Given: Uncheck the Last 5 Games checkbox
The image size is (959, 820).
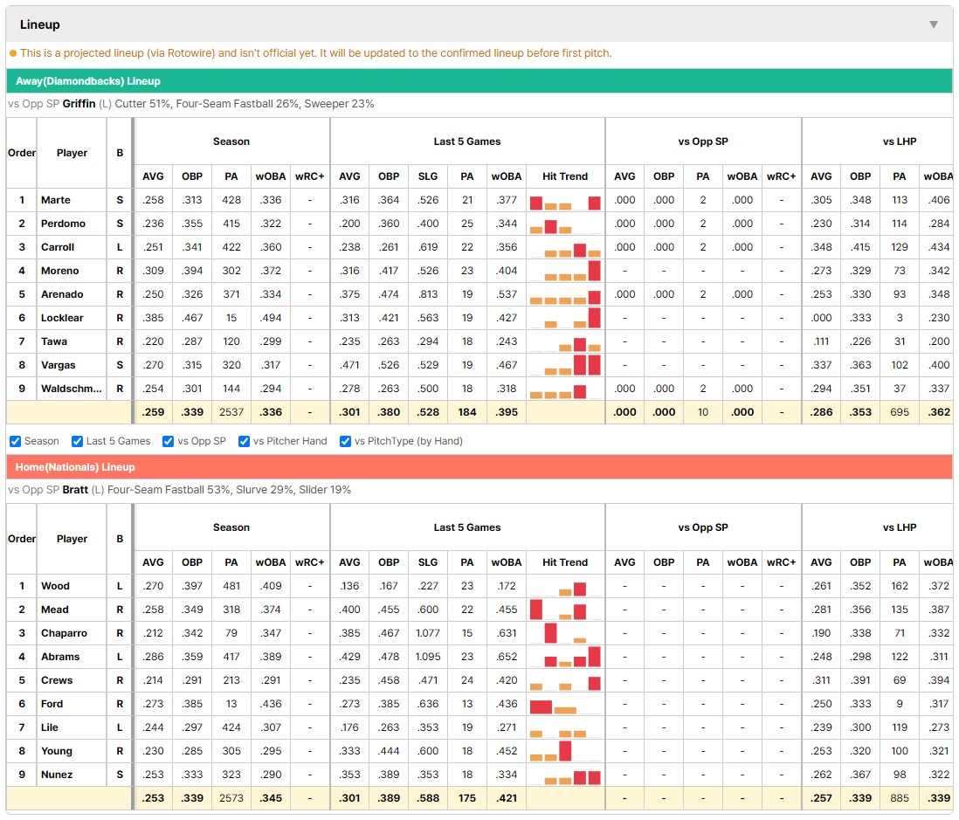Looking at the screenshot, I should point(77,442).
